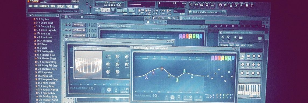Viewport: 308px width, 103px height.
Task: Show the mixer window icon
Action: [212, 5]
